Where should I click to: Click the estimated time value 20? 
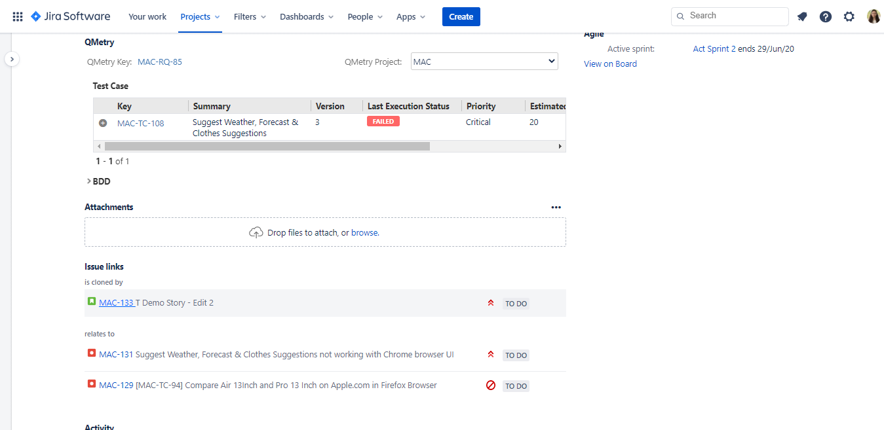pyautogui.click(x=534, y=122)
